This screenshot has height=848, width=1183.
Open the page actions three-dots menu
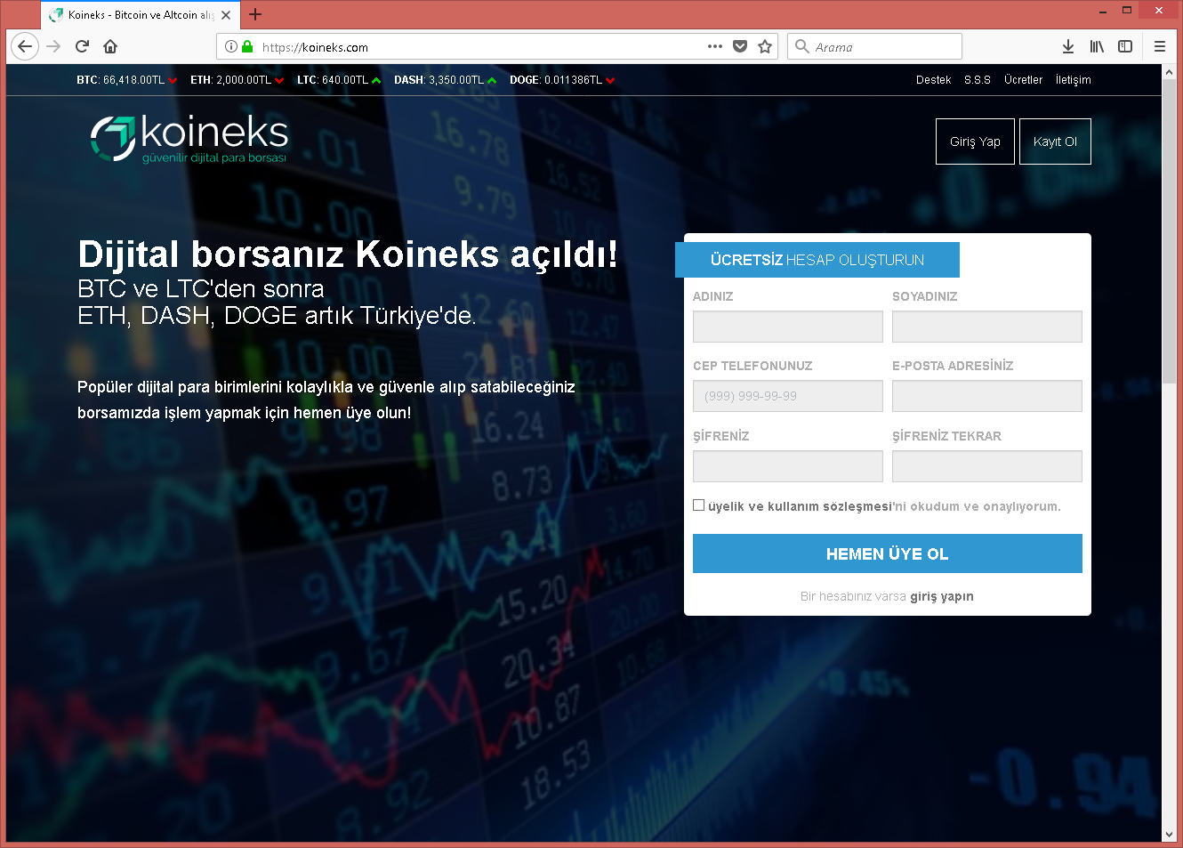pyautogui.click(x=715, y=46)
